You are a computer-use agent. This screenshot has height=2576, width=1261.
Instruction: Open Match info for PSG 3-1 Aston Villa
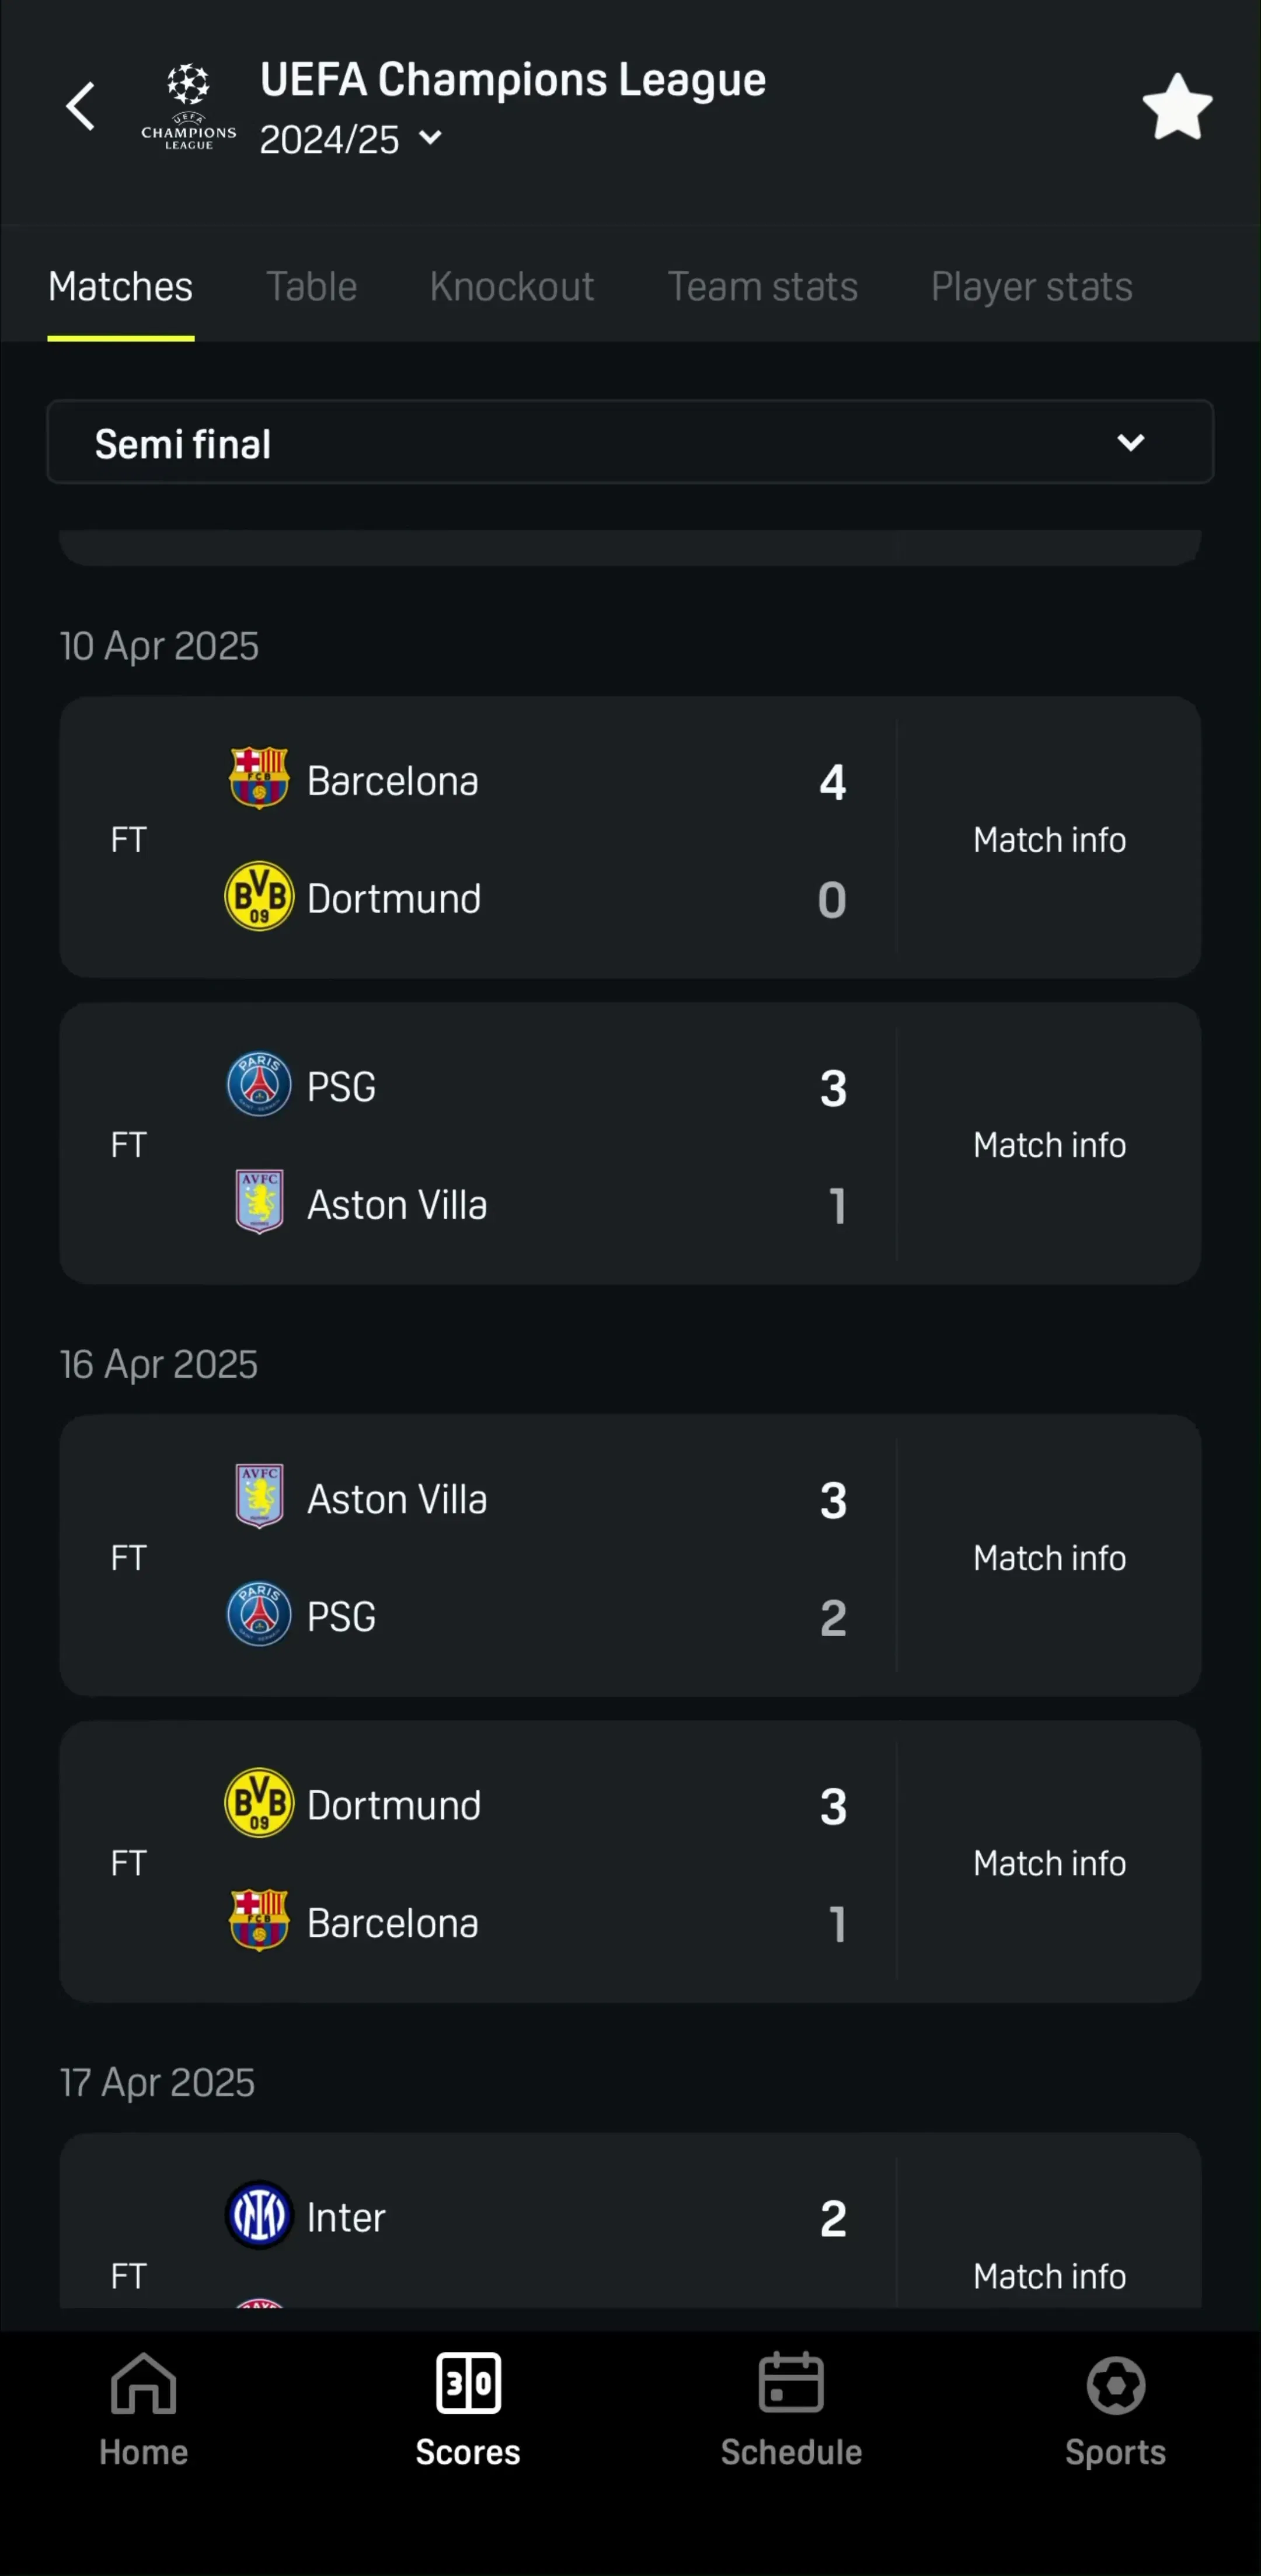coord(1049,1144)
